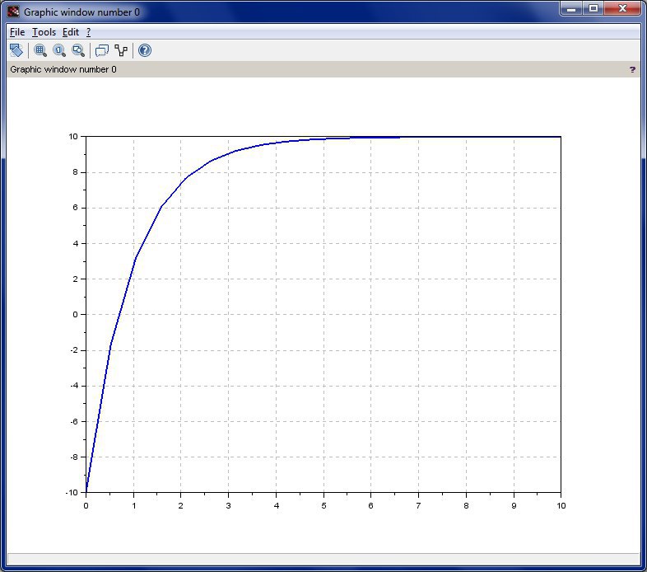Click the y-axis tick label -10
This screenshot has width=647, height=572.
72,493
